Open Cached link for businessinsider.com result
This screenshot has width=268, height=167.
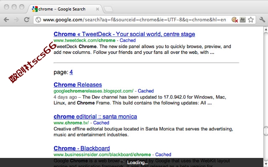tap(163, 154)
